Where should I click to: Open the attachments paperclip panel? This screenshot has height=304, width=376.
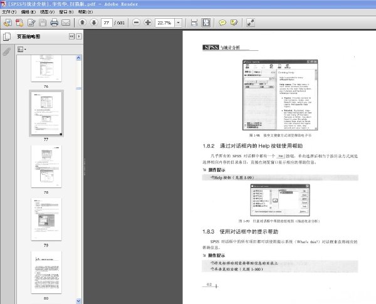click(x=7, y=51)
